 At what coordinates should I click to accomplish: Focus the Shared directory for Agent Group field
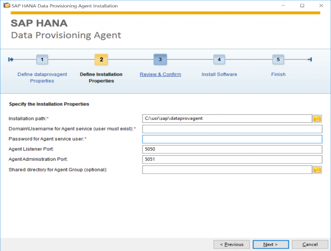click(x=227, y=170)
